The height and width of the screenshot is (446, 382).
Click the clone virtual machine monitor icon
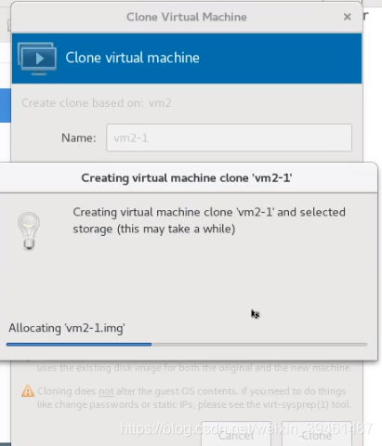pyautogui.click(x=37, y=59)
